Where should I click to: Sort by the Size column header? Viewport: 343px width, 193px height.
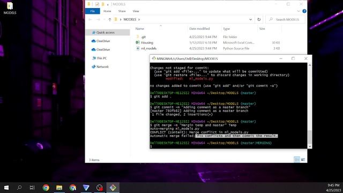click(262, 28)
